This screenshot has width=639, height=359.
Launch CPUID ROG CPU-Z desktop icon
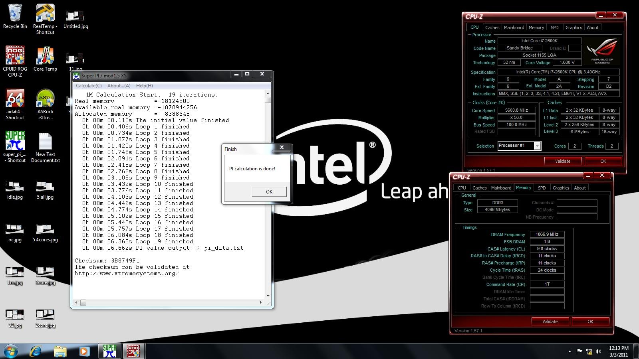15,61
